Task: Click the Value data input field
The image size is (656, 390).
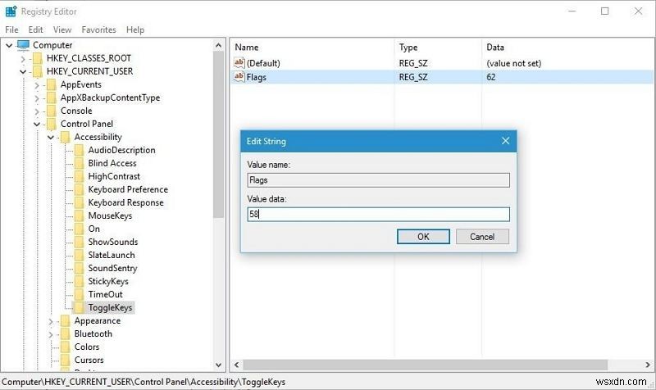Action: click(x=378, y=215)
